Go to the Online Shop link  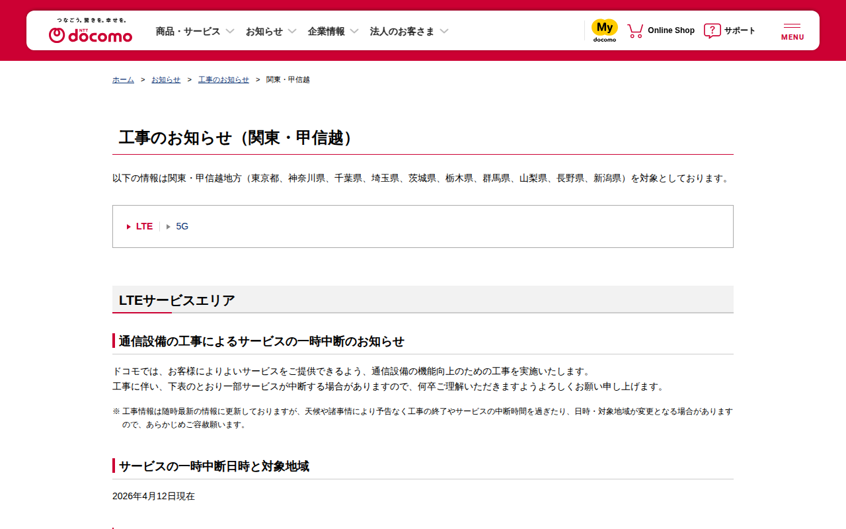pyautogui.click(x=671, y=30)
